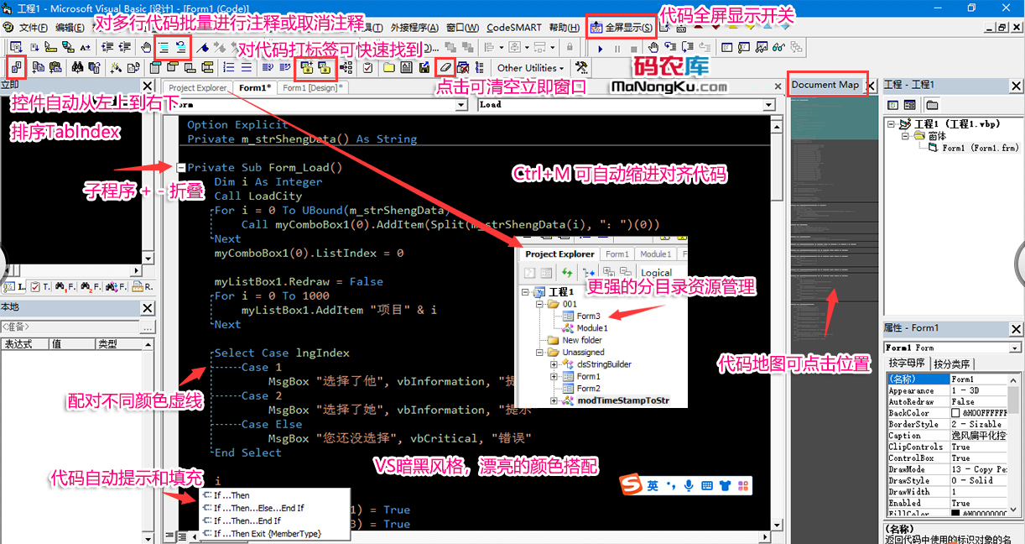Click the magic wand toolbar icon
The image size is (1025, 544).
[x=117, y=67]
